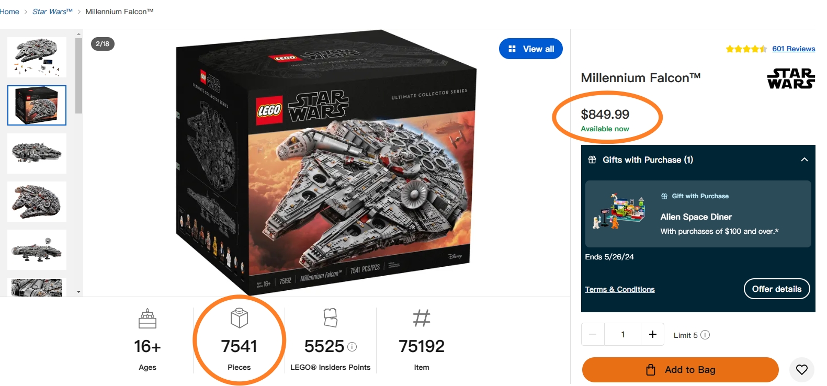827x386 pixels.
Task: Click the Item number hash icon
Action: click(x=421, y=318)
